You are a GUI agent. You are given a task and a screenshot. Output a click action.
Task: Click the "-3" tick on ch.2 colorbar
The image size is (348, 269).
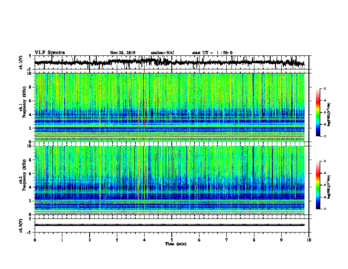tap(324, 161)
